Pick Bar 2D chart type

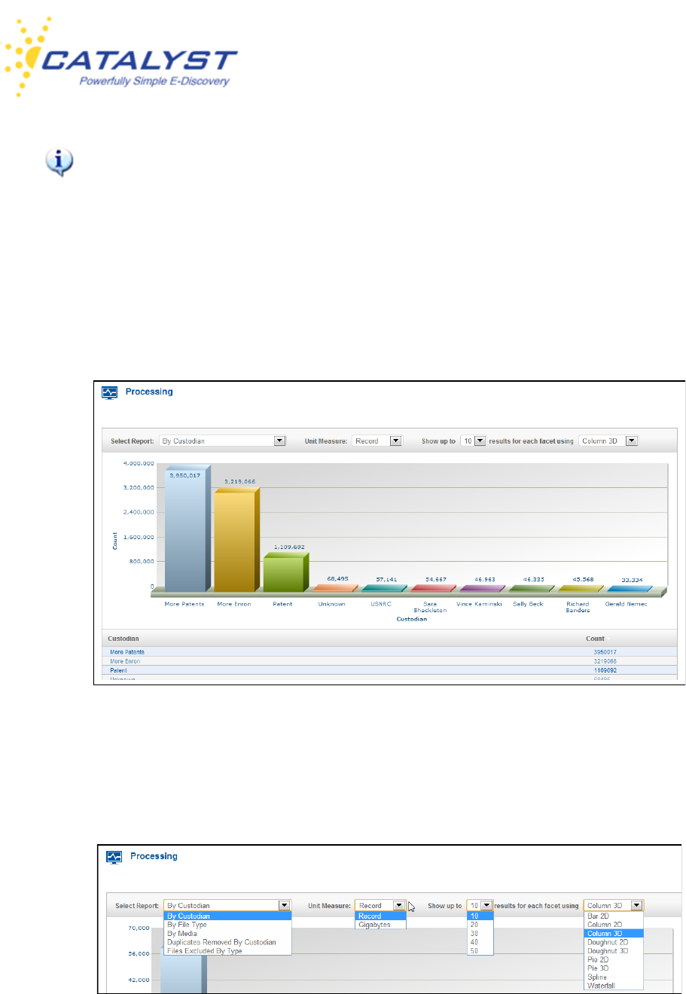point(614,916)
